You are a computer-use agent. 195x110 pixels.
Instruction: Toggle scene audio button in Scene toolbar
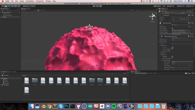coord(41,10)
